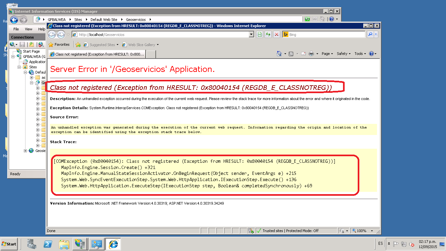The width and height of the screenshot is (446, 251).
Task: Open the Tools menu in IE
Action: pyautogui.click(x=360, y=54)
